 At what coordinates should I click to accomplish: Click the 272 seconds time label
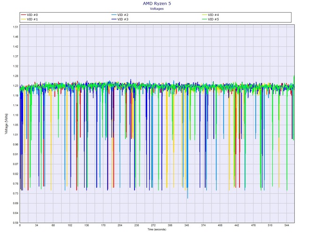[153, 225]
